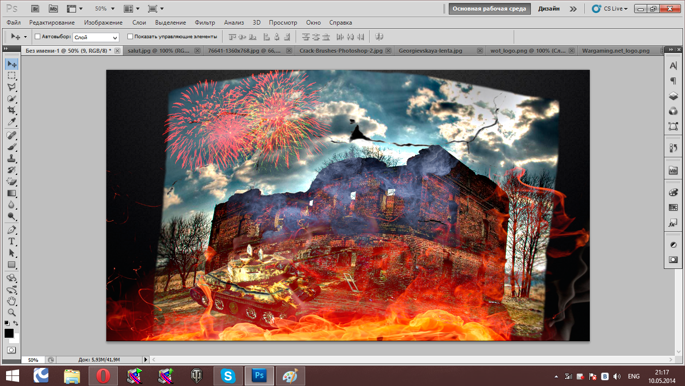Open the Styles fx panel icon
The height and width of the screenshot is (386, 685).
673,223
